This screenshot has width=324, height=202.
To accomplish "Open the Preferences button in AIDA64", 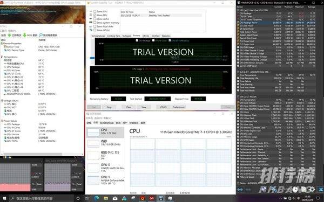I will coord(179,107).
